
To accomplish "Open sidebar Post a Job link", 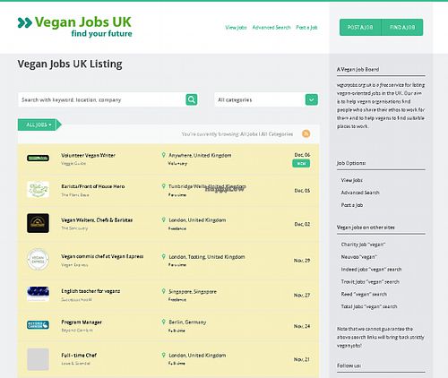I will point(352,205).
